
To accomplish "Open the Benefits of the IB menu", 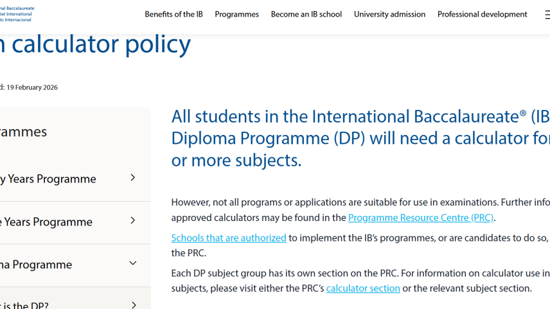I will [173, 14].
